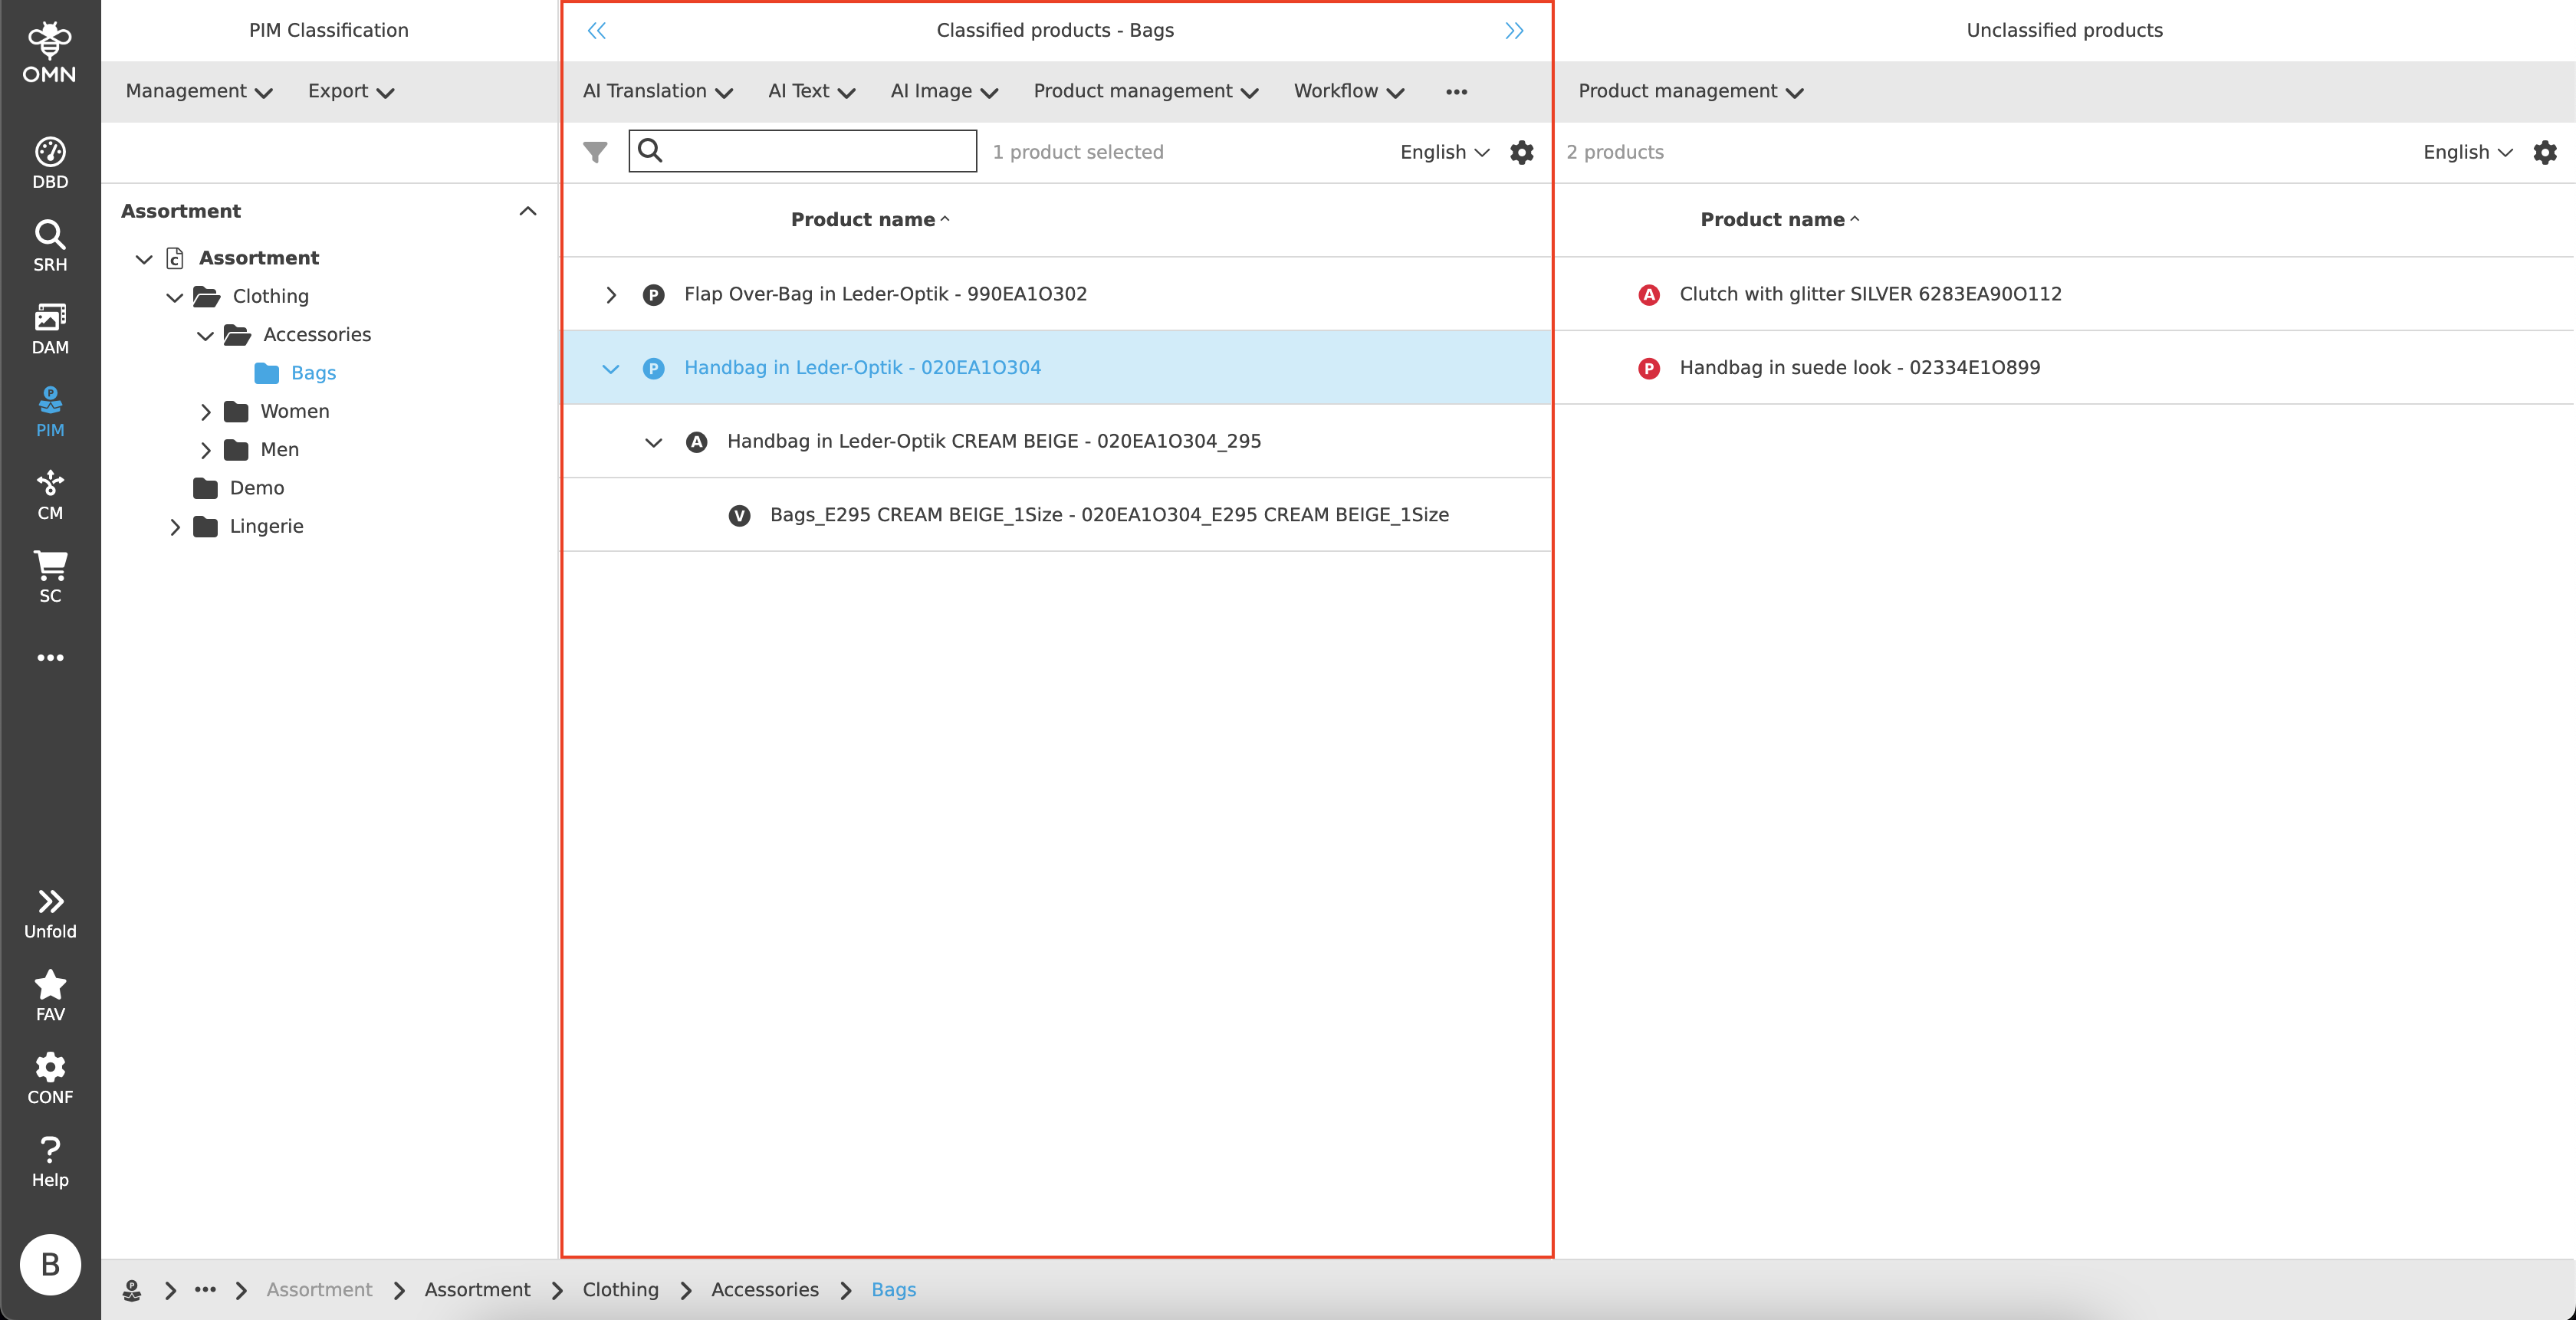The width and height of the screenshot is (2576, 1320).
Task: Open English language dropdown in Unclassified products
Action: click(2466, 152)
